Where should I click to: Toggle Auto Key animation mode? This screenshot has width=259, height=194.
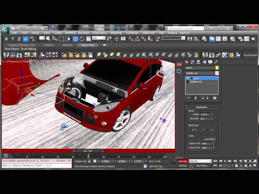[183, 161]
